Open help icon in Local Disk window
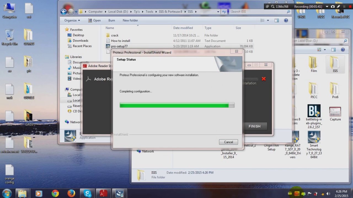This screenshot has width=353, height=198. coord(343,50)
